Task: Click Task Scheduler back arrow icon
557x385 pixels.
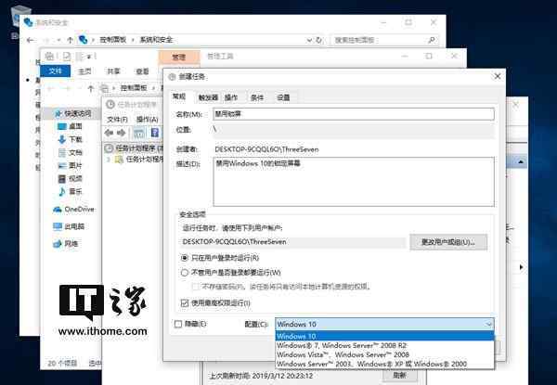Action: (x=109, y=133)
